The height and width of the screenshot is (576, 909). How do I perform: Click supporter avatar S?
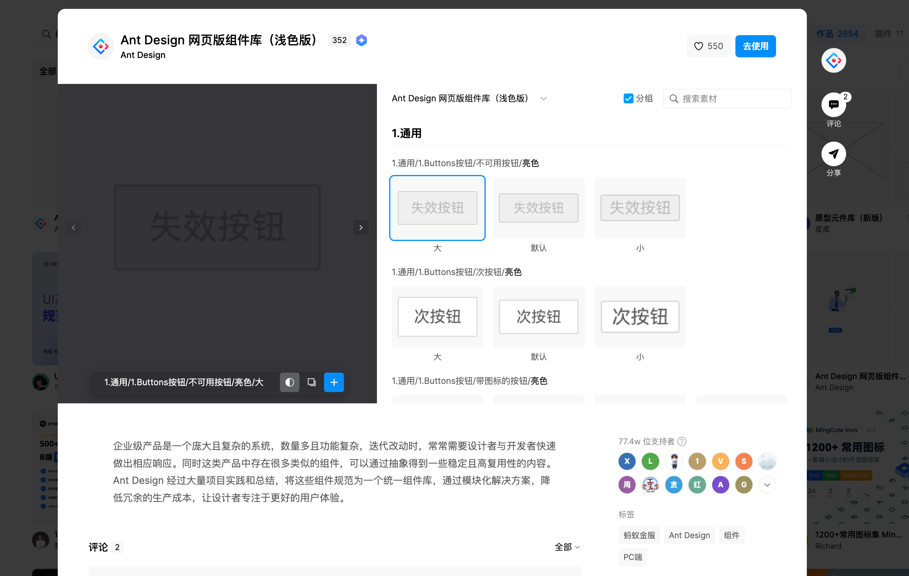click(744, 461)
